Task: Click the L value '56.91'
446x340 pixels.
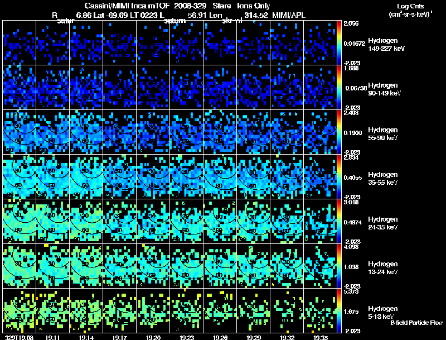Action: (197, 16)
